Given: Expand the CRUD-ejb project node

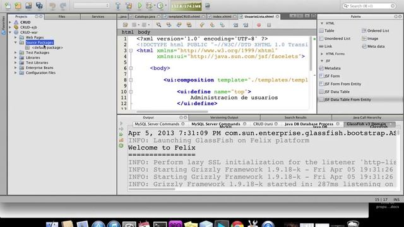Looking at the screenshot, I should [x=10, y=27].
